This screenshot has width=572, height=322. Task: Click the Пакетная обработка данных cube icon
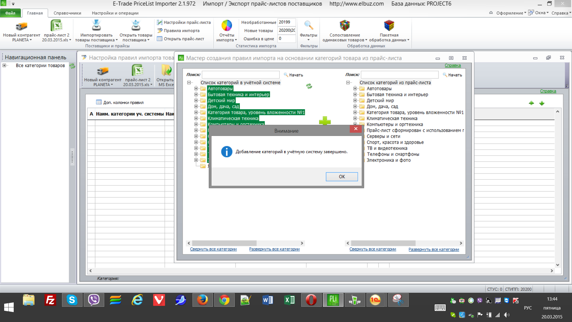pyautogui.click(x=389, y=26)
